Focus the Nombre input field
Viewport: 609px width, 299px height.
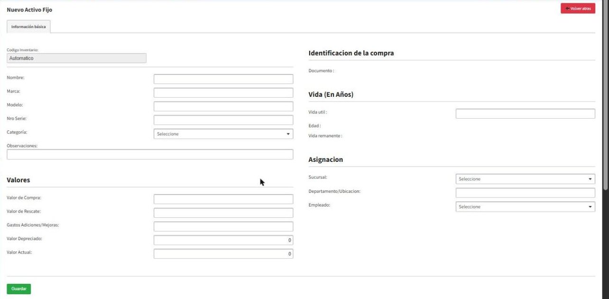pyautogui.click(x=223, y=79)
